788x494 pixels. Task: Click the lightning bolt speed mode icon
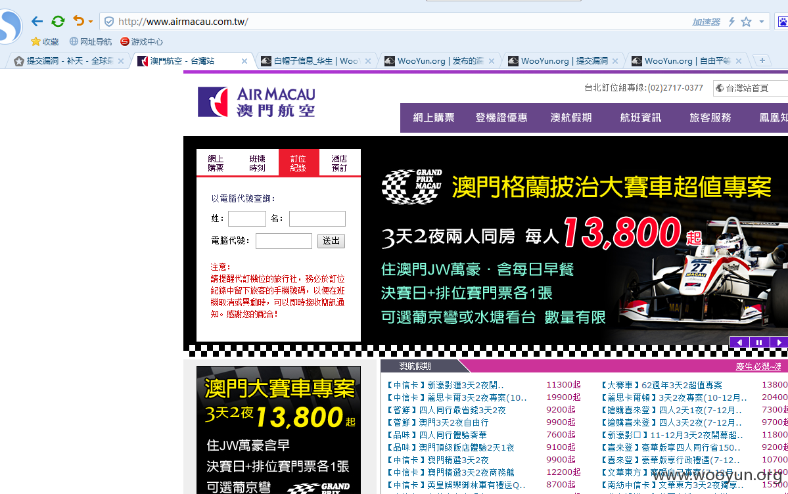[x=731, y=22]
